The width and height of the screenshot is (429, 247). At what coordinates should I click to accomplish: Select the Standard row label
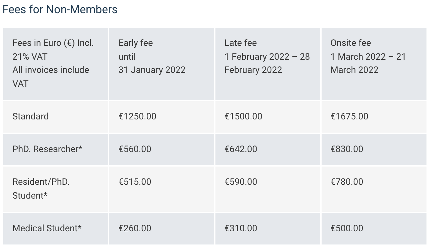(x=30, y=116)
